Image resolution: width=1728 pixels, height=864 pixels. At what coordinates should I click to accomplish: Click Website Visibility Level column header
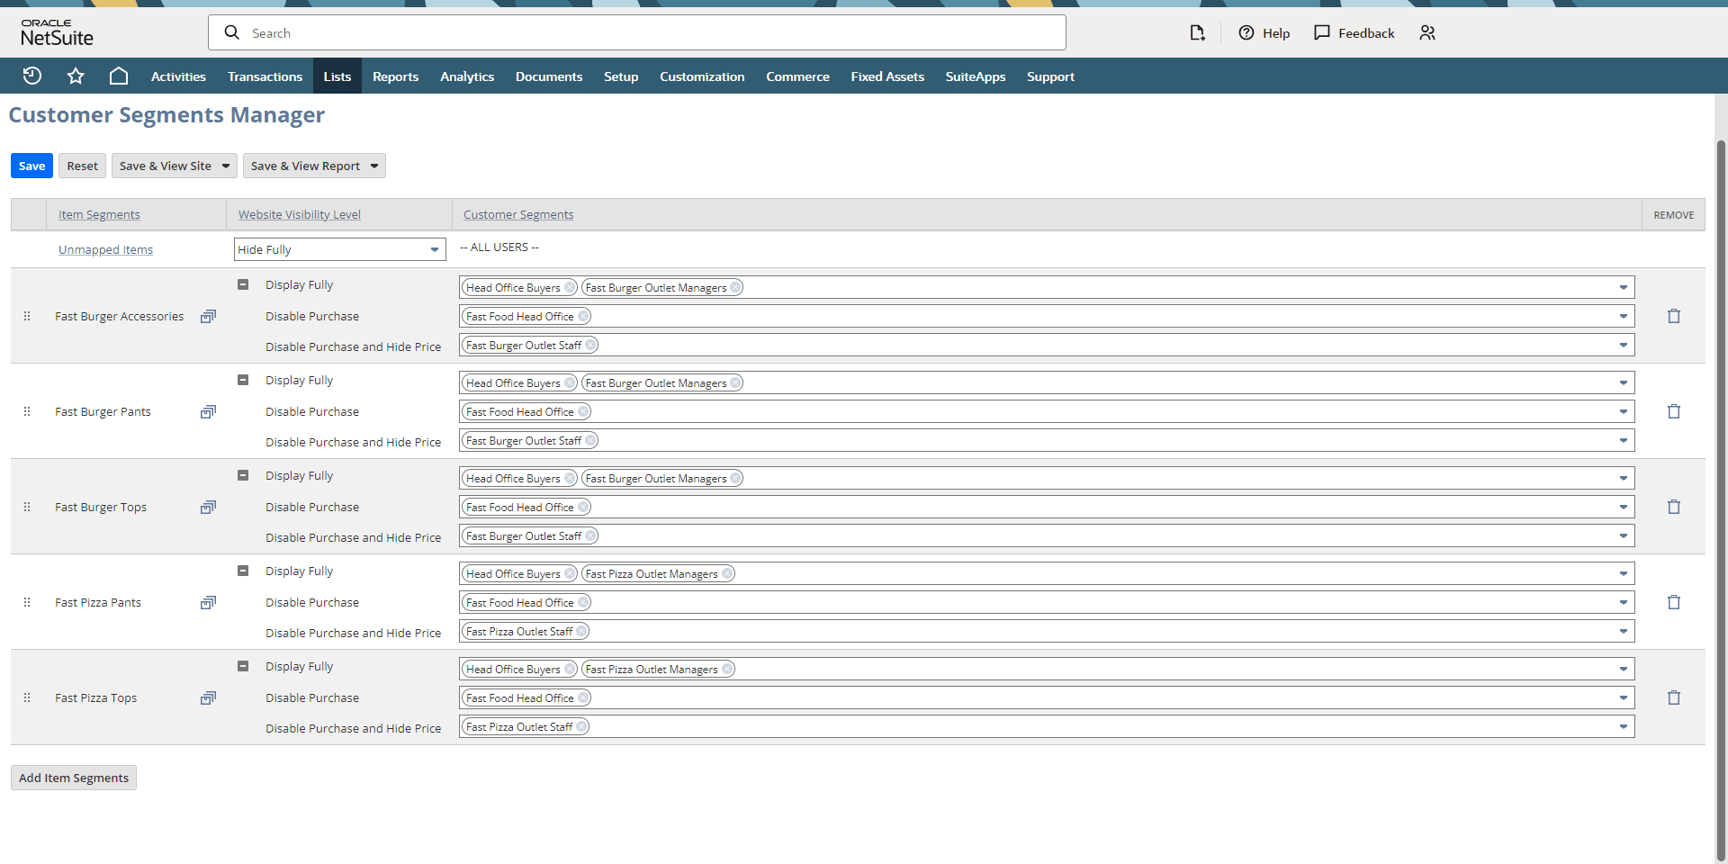tap(300, 215)
